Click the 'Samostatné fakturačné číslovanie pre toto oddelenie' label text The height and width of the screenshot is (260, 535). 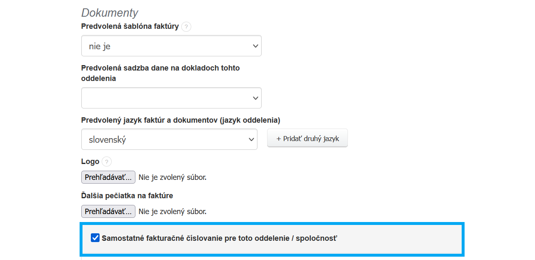tap(219, 239)
